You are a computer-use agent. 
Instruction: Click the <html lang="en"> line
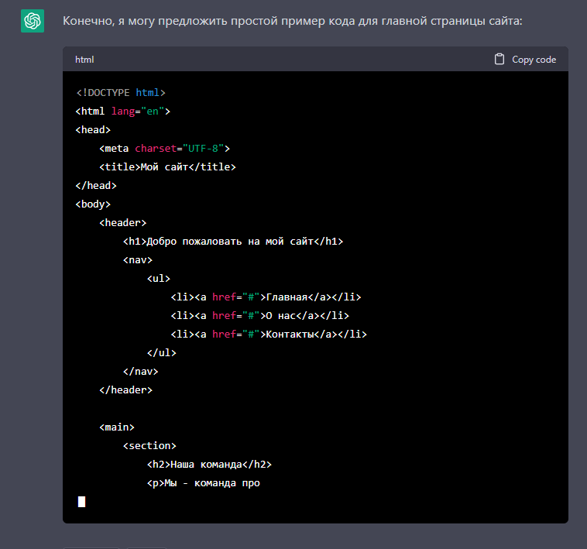click(x=123, y=112)
